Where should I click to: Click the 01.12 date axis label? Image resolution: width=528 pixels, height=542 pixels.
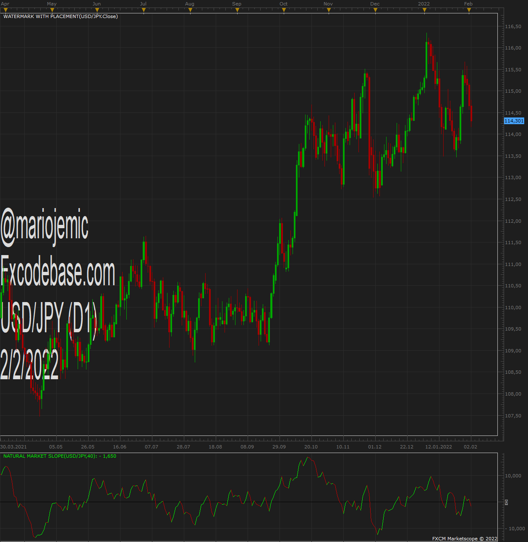[375, 447]
